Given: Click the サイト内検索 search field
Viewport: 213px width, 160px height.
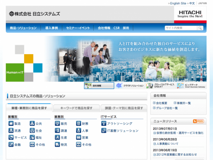Looking at the screenshot, I should 181,28.
